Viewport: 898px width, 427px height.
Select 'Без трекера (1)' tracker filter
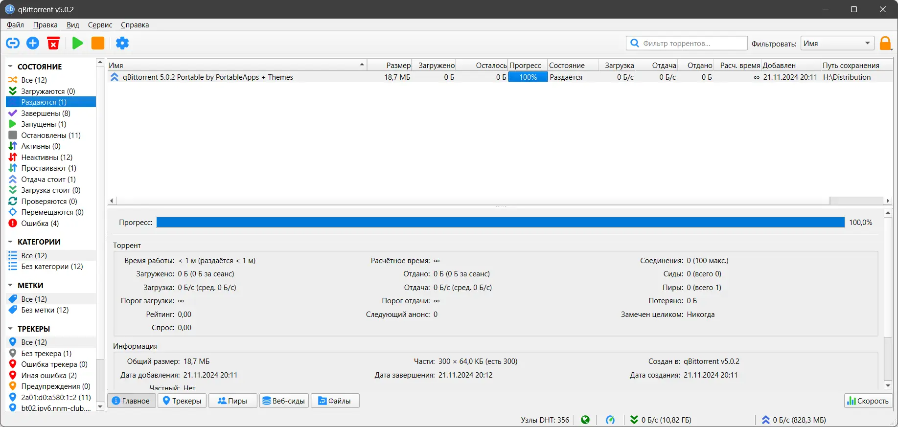(x=51, y=353)
